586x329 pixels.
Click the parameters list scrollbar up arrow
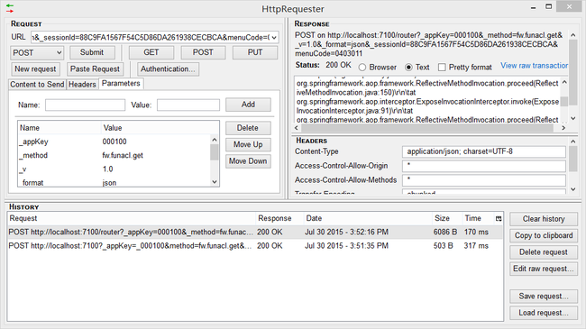[215, 140]
